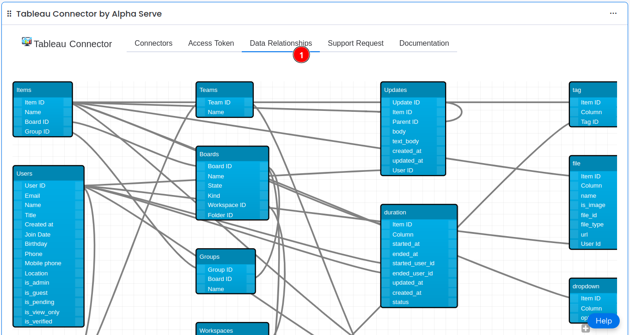Viewport: 630px width, 335px height.
Task: Select the Teams table header
Action: (224, 90)
